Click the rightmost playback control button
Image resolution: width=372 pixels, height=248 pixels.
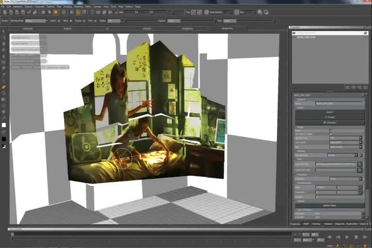coord(366,238)
